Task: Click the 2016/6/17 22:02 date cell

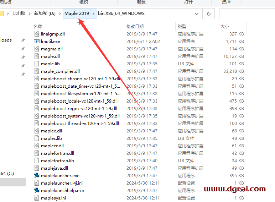Action: 143,42
